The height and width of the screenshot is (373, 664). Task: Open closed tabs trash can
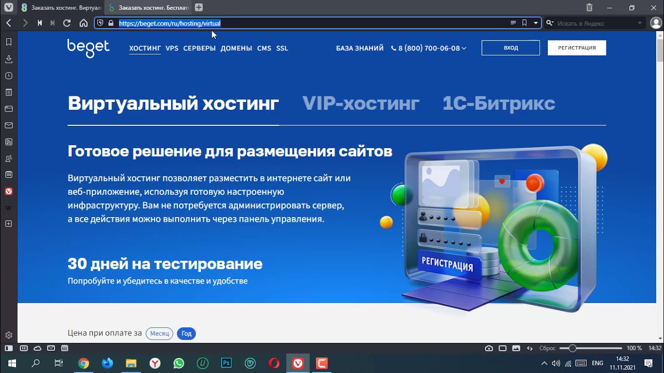click(589, 7)
